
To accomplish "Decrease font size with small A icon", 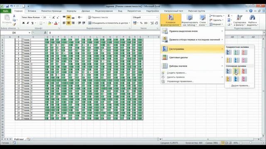I will (58, 17).
